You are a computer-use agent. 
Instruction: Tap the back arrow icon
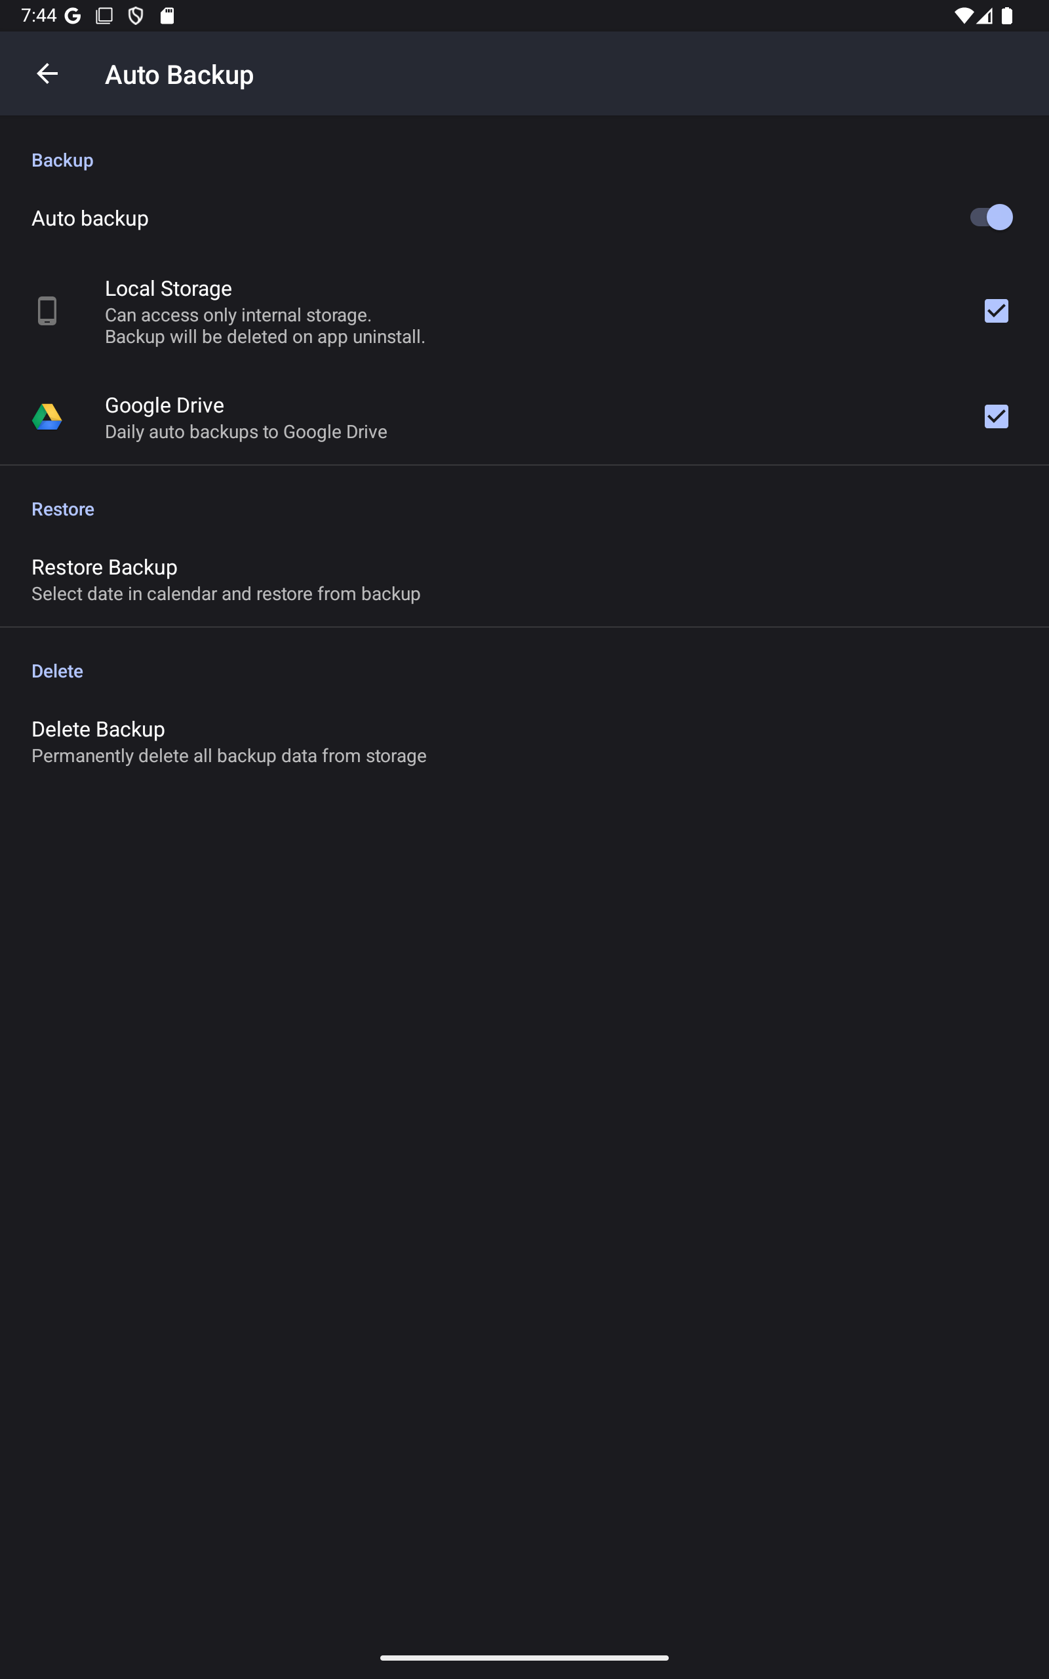[47, 73]
